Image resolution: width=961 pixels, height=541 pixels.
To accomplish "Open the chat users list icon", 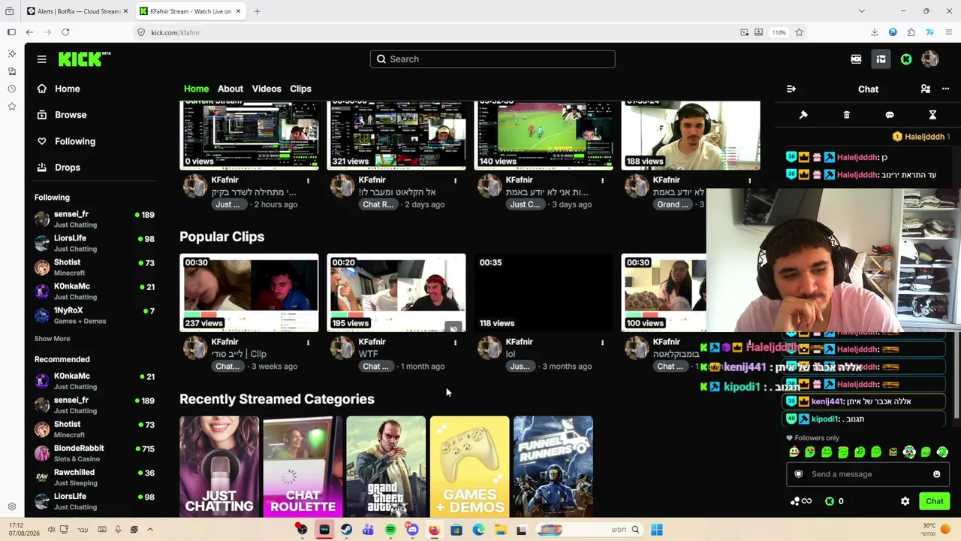I will 926,89.
